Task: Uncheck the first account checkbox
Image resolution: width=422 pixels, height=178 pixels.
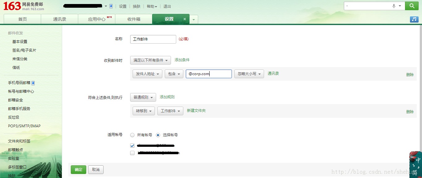Action: [x=132, y=146]
